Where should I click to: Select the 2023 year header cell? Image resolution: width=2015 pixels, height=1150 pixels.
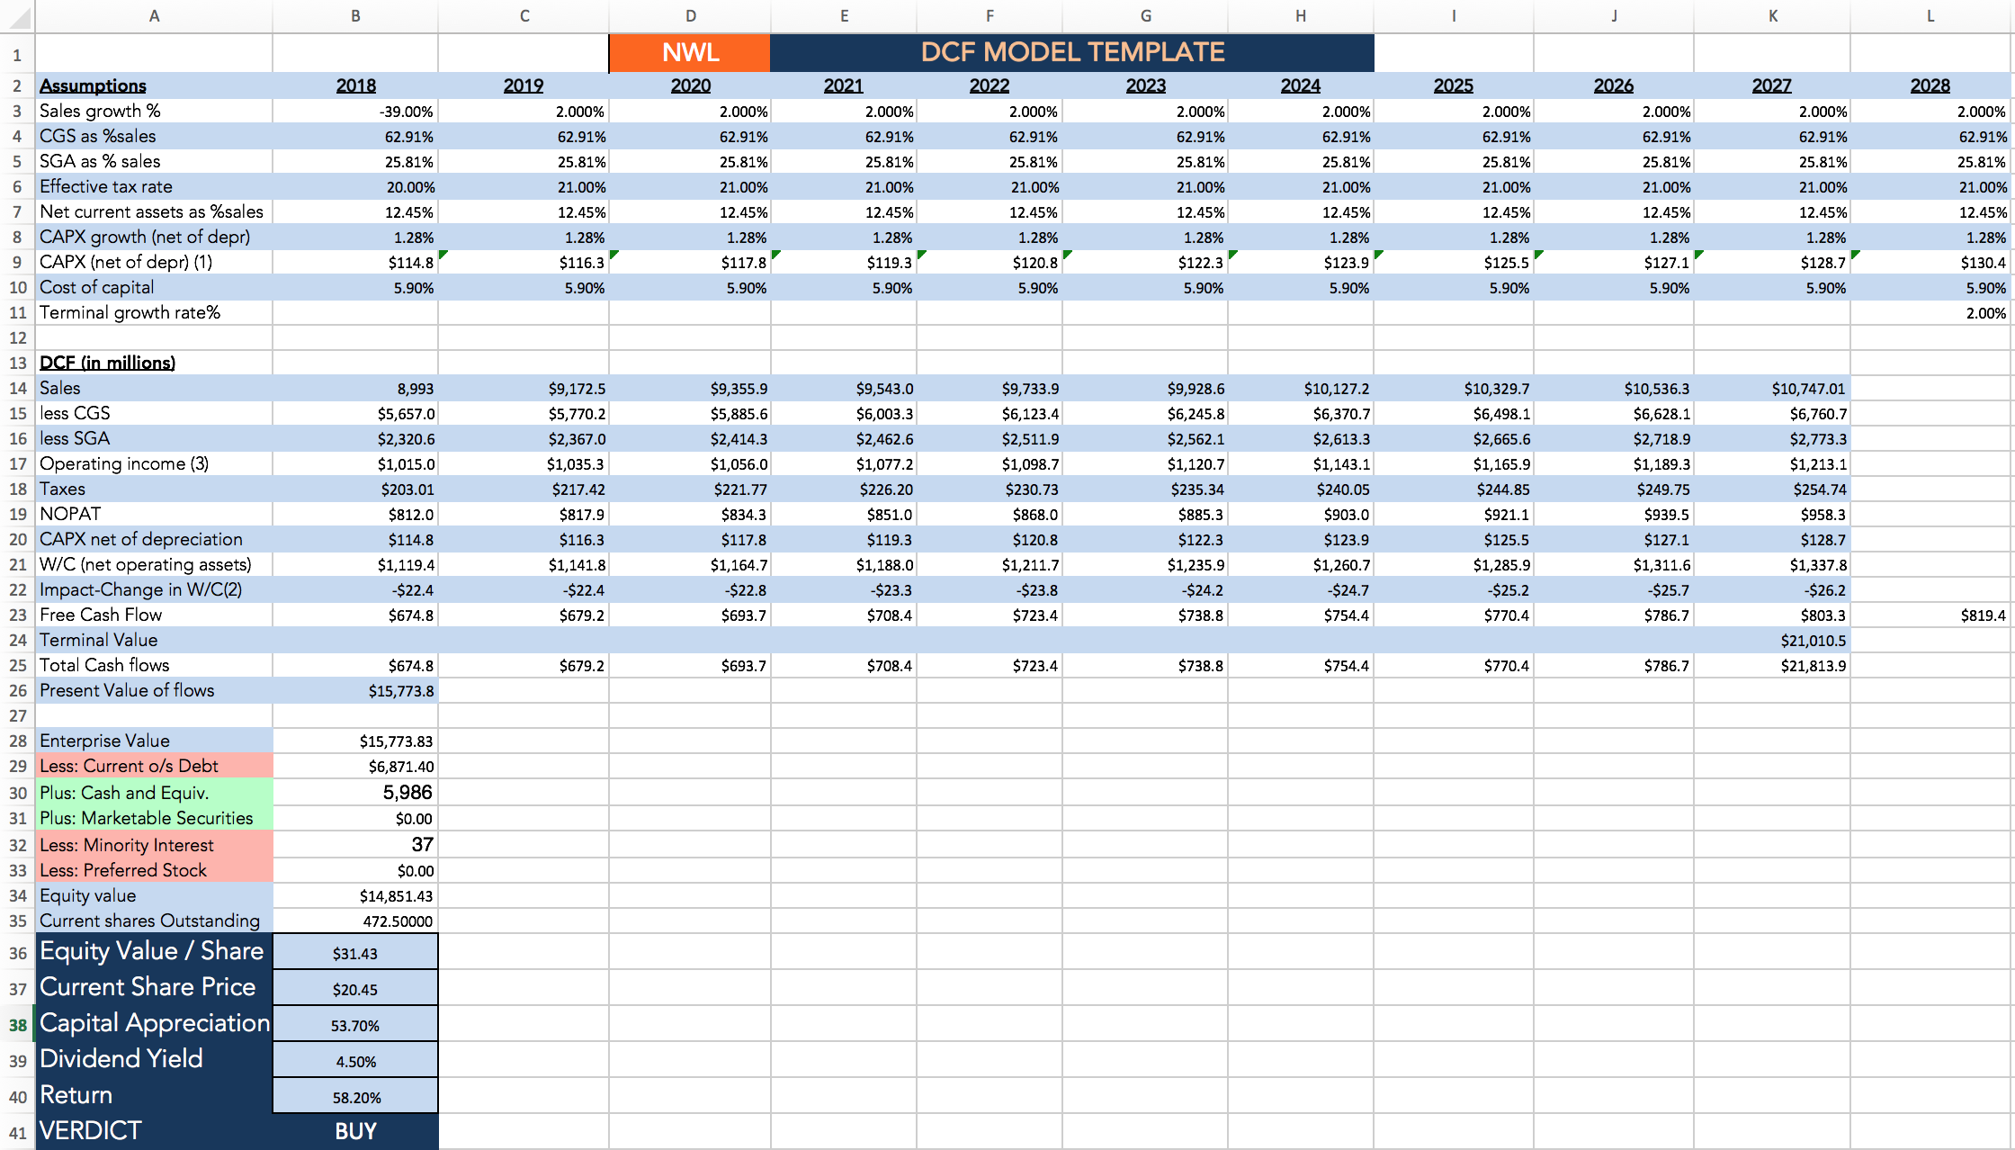(x=1145, y=85)
